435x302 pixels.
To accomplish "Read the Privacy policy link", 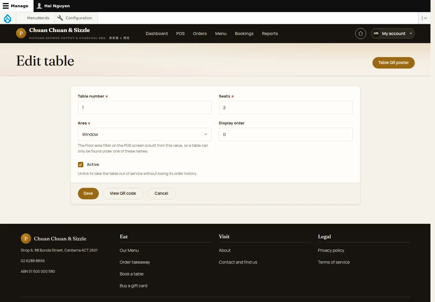I will pos(331,250).
